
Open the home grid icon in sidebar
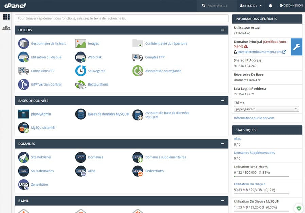click(6, 17)
